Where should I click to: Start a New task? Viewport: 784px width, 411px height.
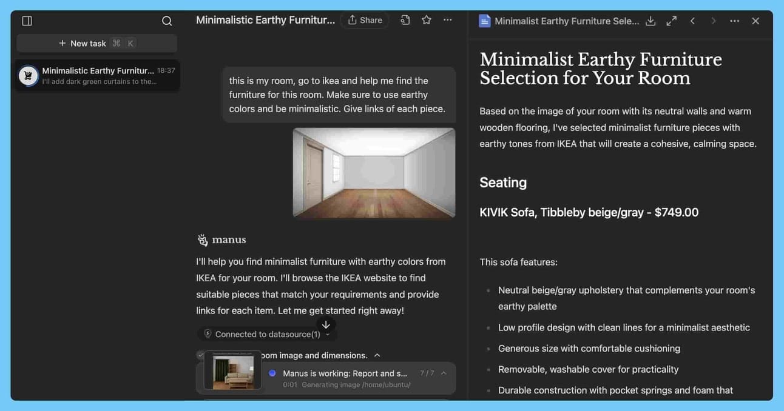pos(96,43)
